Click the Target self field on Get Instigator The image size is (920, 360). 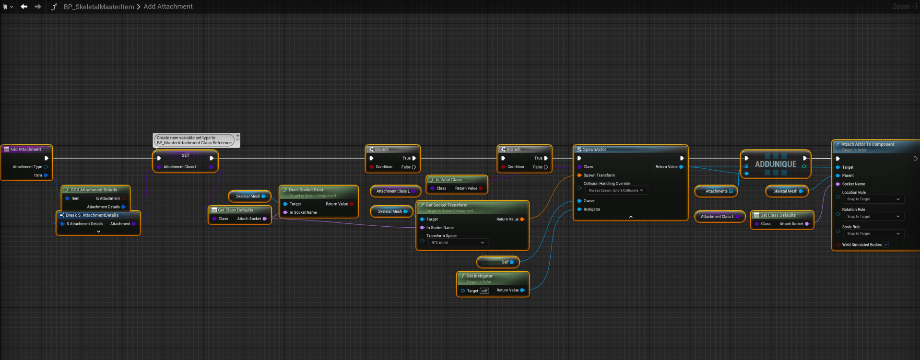484,291
